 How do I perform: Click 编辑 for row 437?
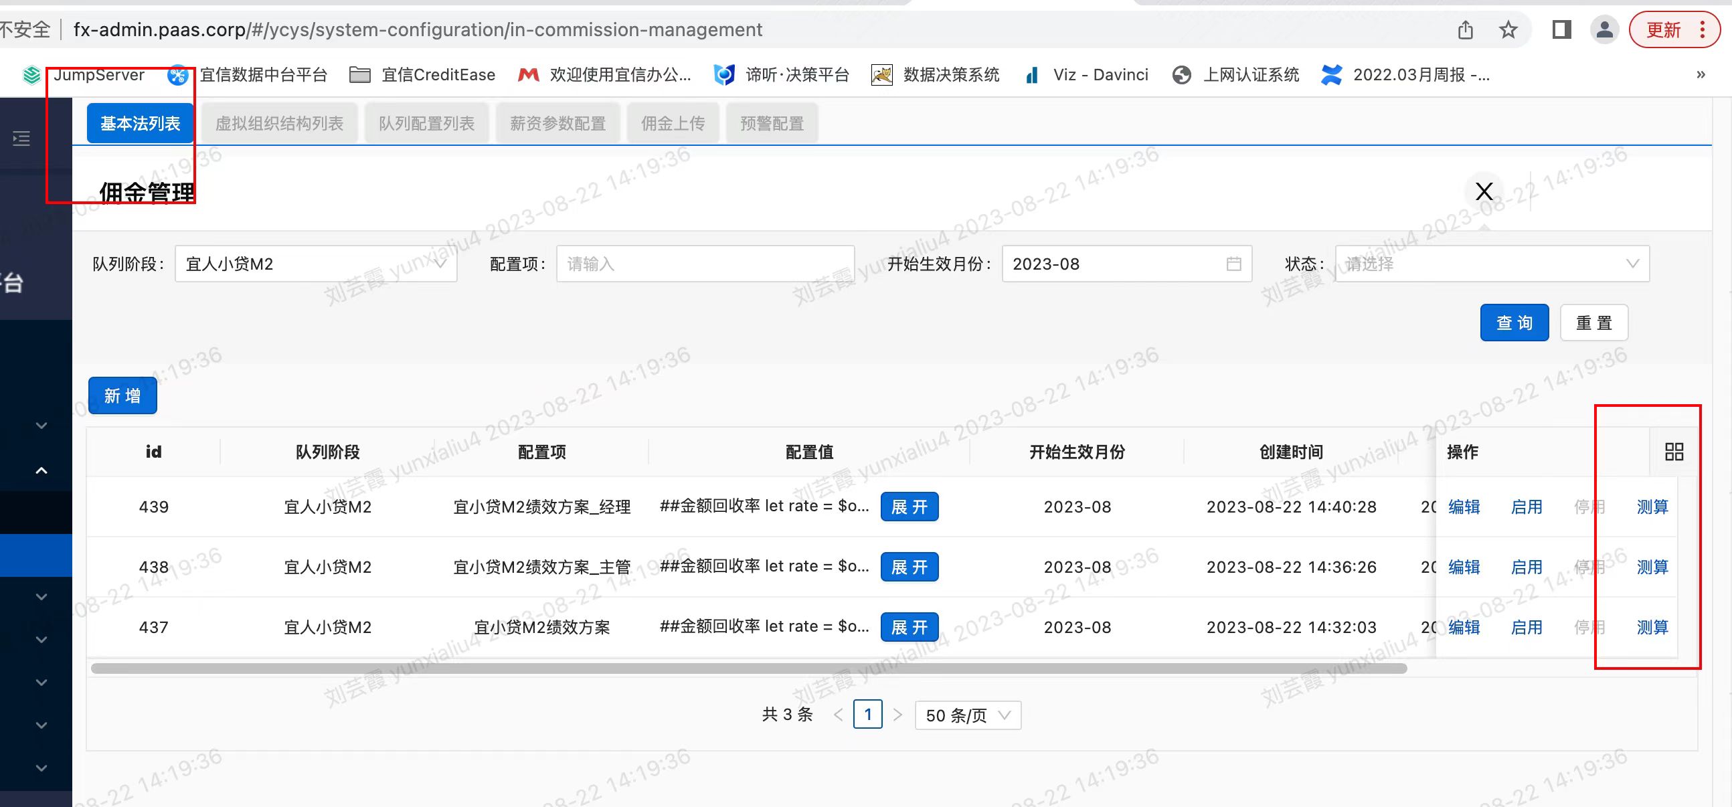tap(1464, 628)
